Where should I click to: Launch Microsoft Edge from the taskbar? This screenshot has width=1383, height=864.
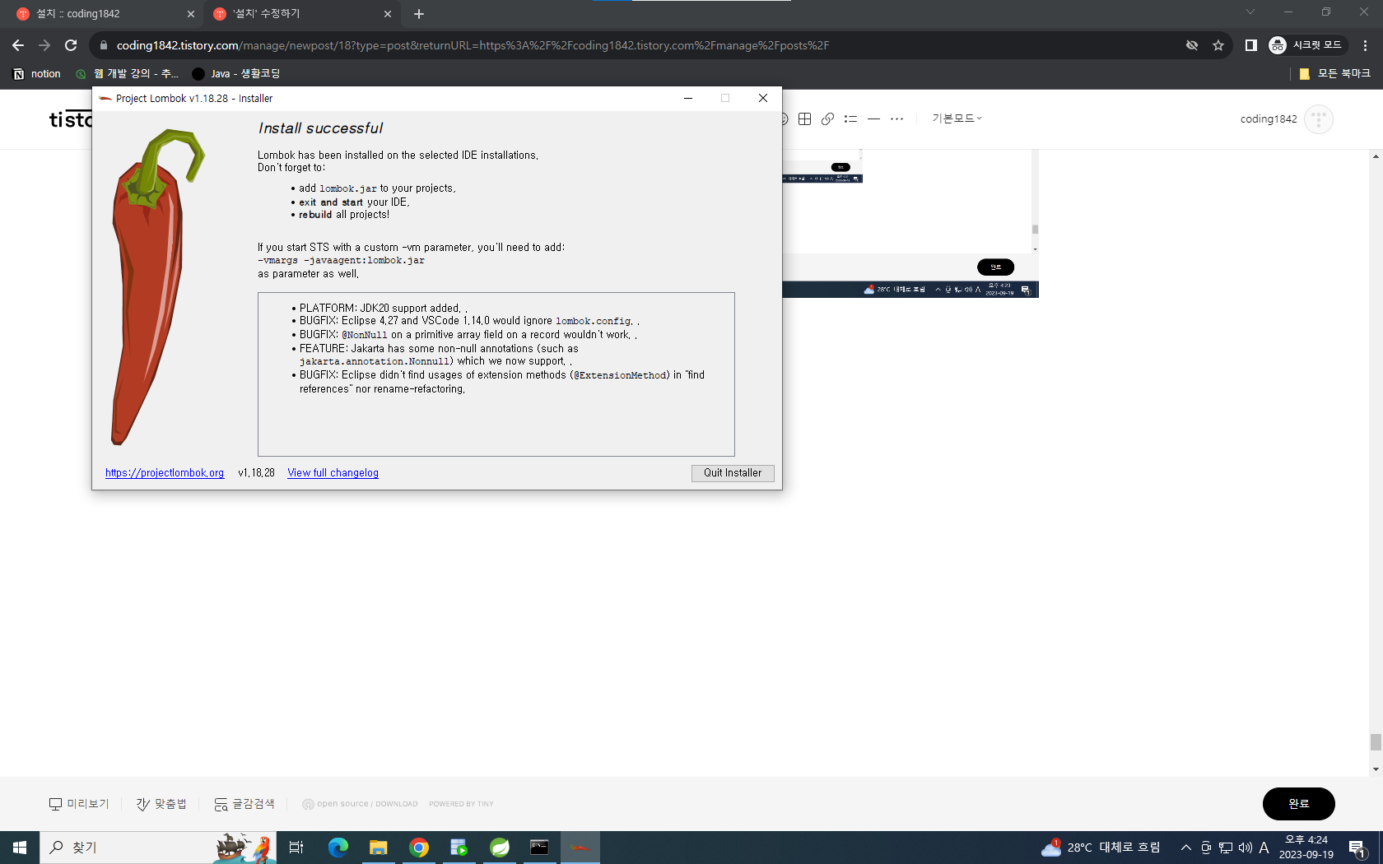338,848
